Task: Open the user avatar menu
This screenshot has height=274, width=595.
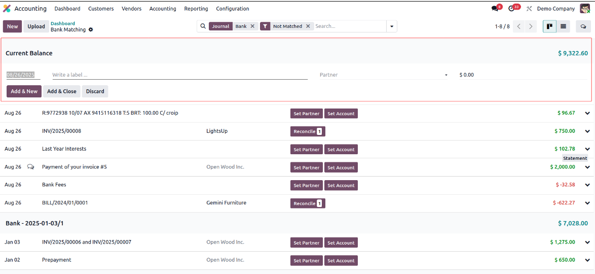Action: coord(585,9)
